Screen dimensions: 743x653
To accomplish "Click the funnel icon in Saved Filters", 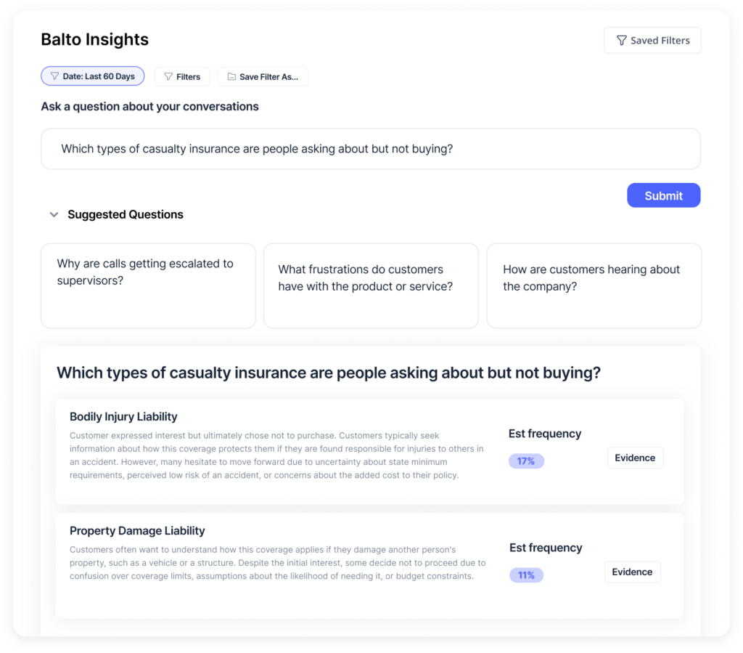I will click(x=621, y=41).
